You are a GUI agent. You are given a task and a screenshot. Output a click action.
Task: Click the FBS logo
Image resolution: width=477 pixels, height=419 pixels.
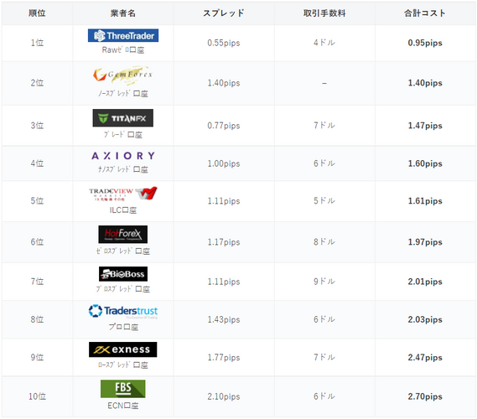[x=123, y=389]
